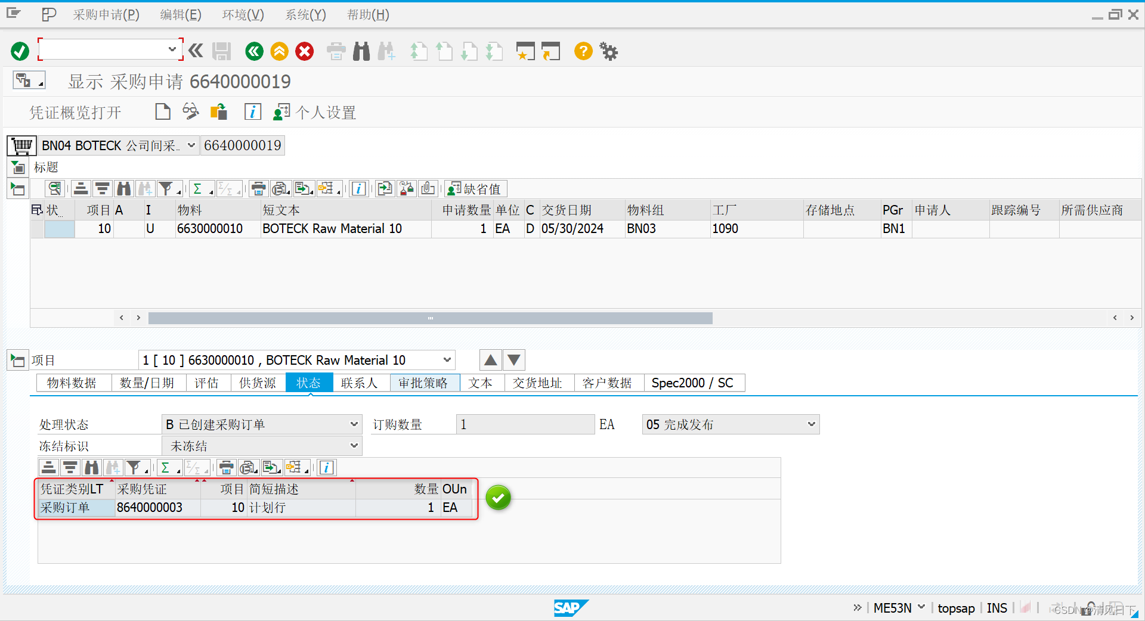Click the Create shortcut icon
Image resolution: width=1145 pixels, height=621 pixels.
(x=550, y=51)
